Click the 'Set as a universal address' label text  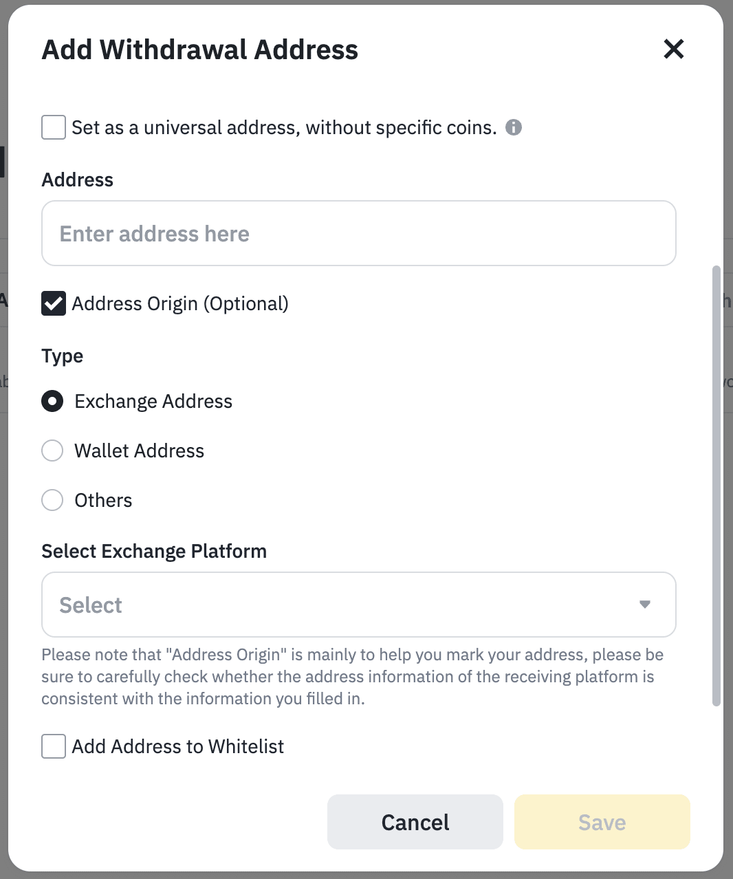[283, 128]
